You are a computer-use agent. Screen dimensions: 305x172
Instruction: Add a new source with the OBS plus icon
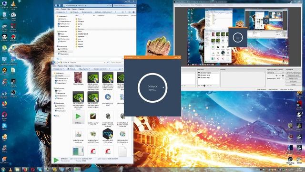(199, 86)
